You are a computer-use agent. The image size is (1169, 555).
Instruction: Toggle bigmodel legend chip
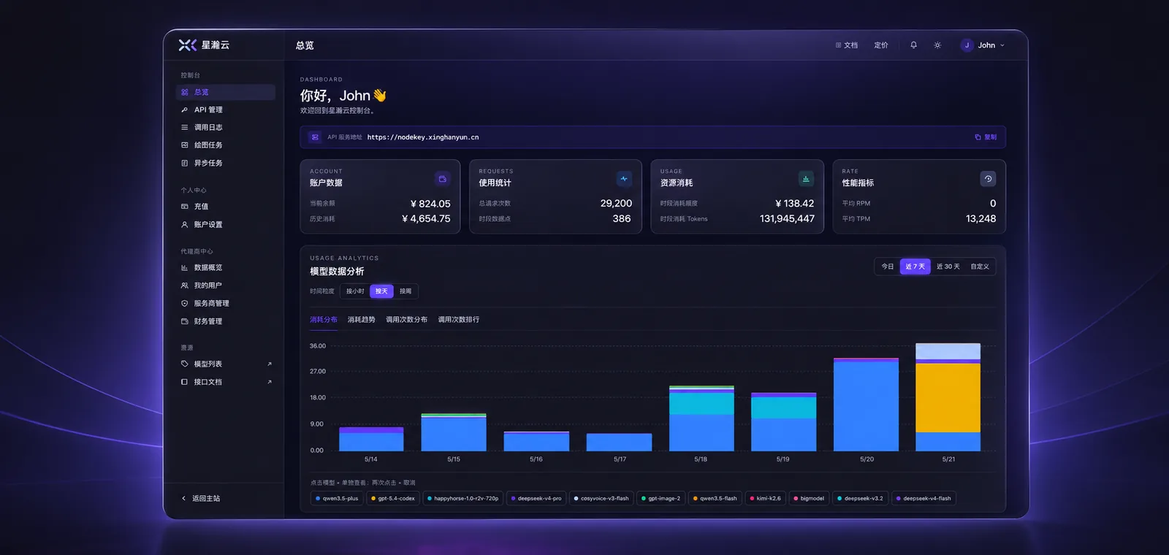pos(809,499)
